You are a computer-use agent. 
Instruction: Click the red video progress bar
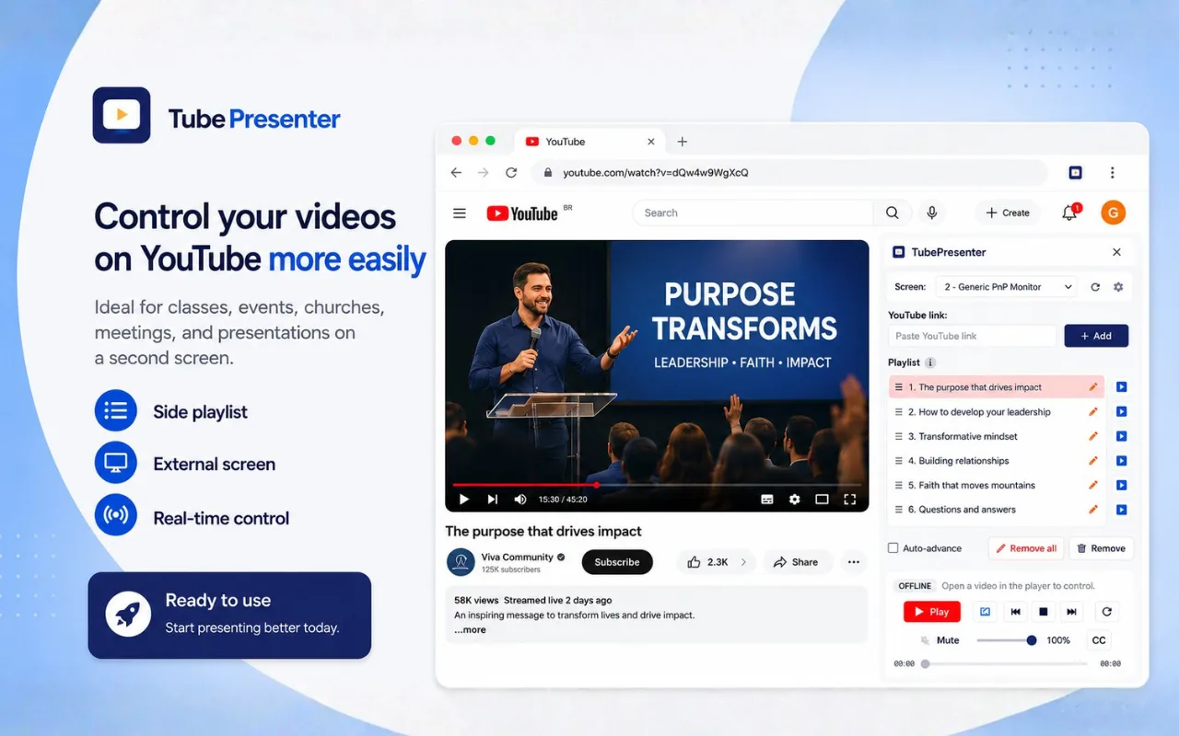657,485
